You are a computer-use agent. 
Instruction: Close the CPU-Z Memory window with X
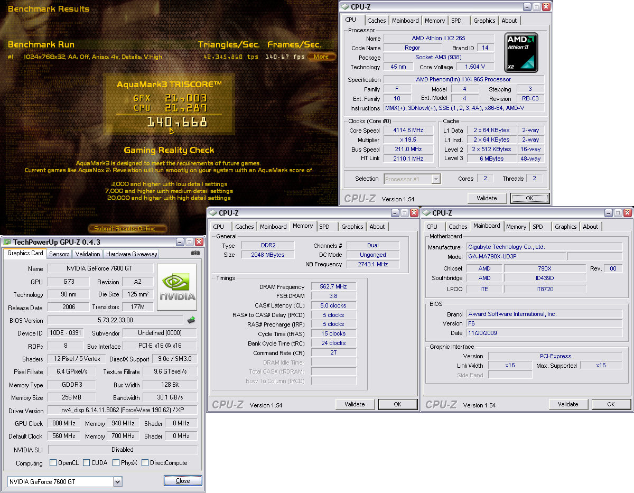[414, 213]
